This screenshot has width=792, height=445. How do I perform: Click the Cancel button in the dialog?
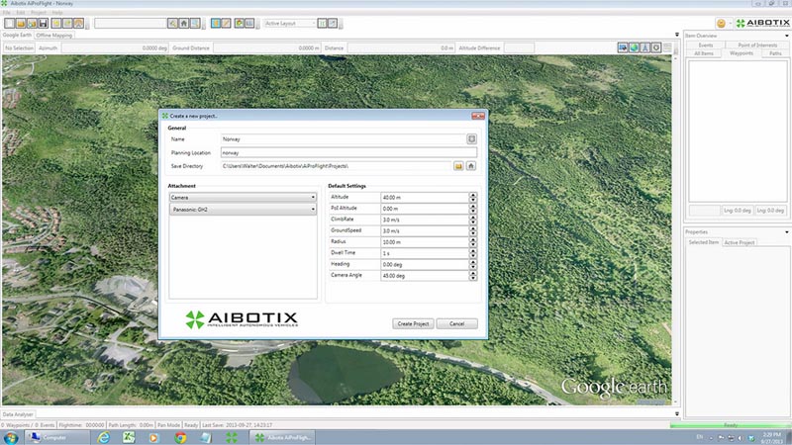tap(456, 323)
